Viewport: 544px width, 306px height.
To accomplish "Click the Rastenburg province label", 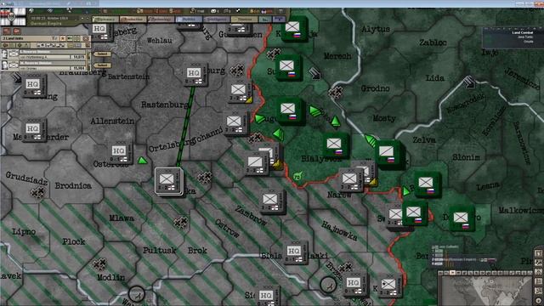I will pos(164,105).
